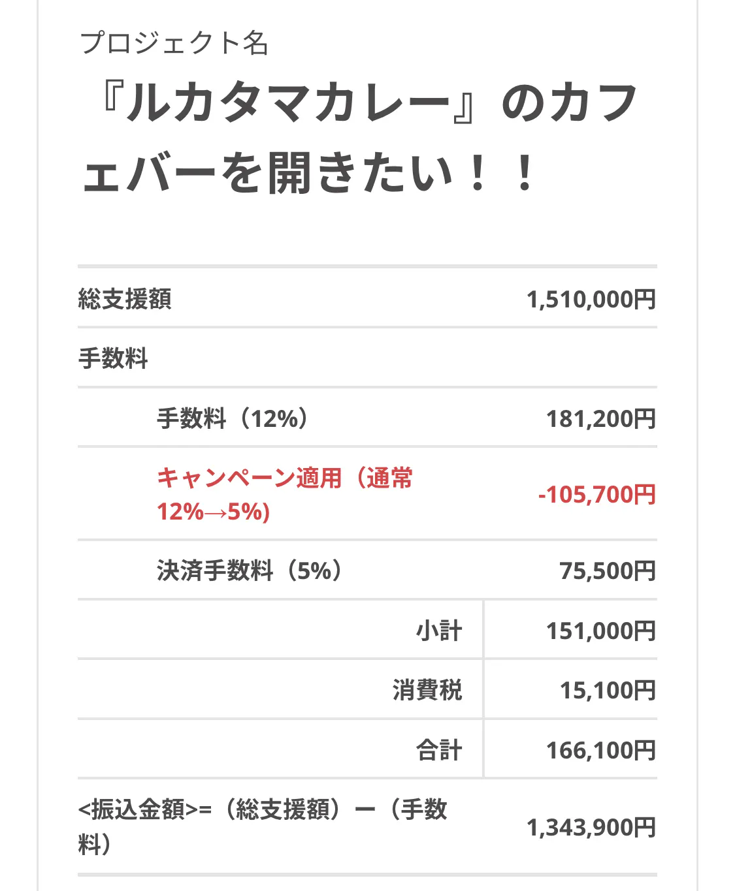
Task: Click the 181,200円 fee amount
Action: pos(600,419)
